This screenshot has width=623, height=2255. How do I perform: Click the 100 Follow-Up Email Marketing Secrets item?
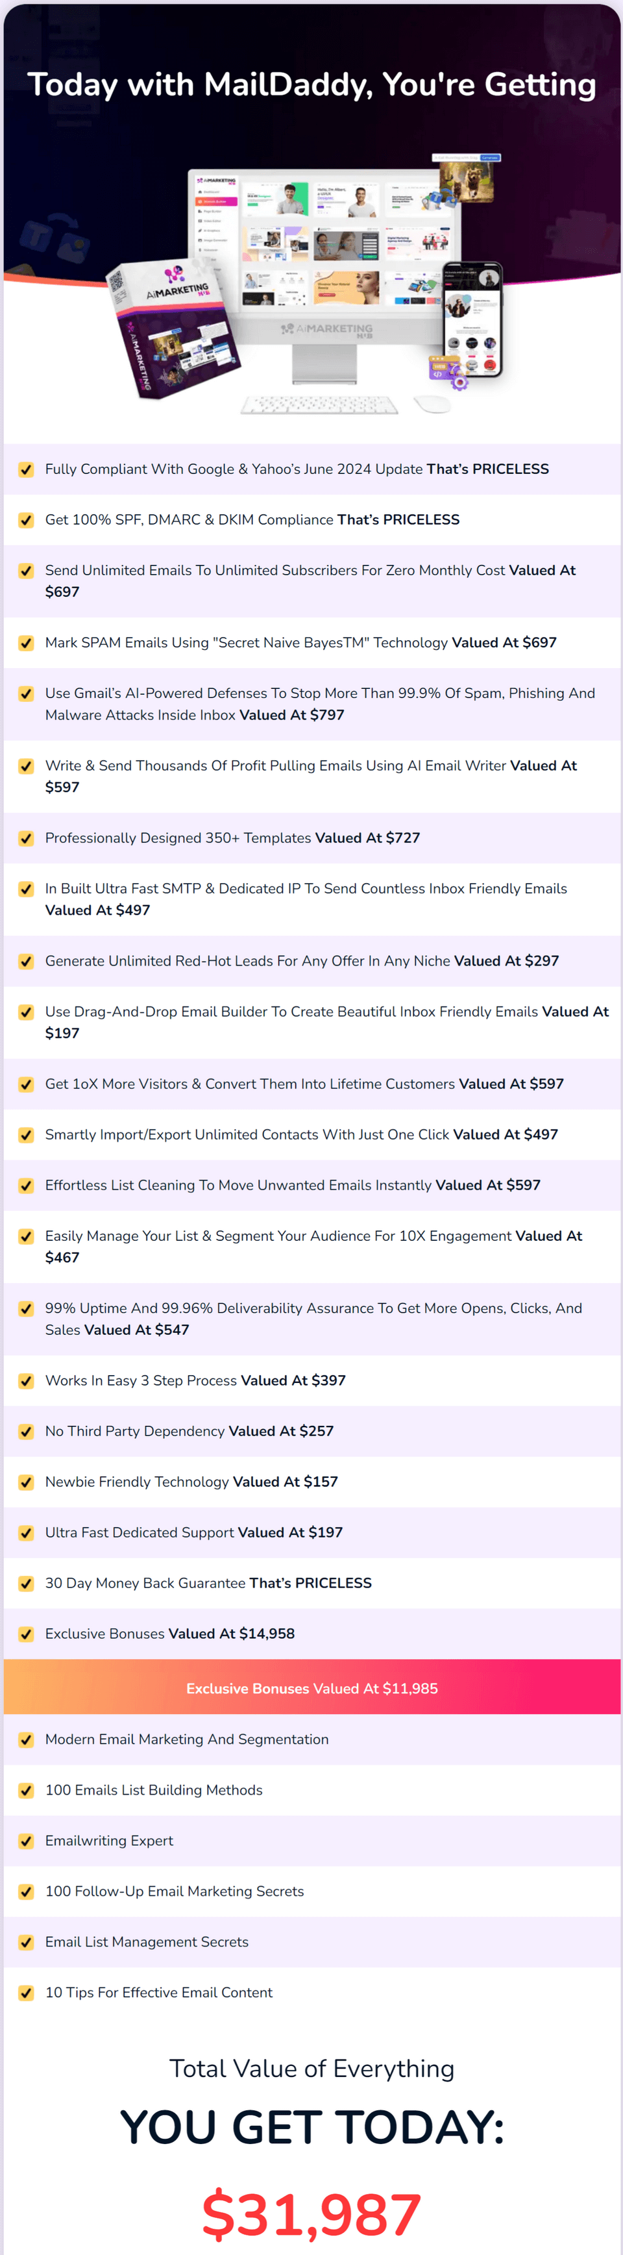[174, 1891]
